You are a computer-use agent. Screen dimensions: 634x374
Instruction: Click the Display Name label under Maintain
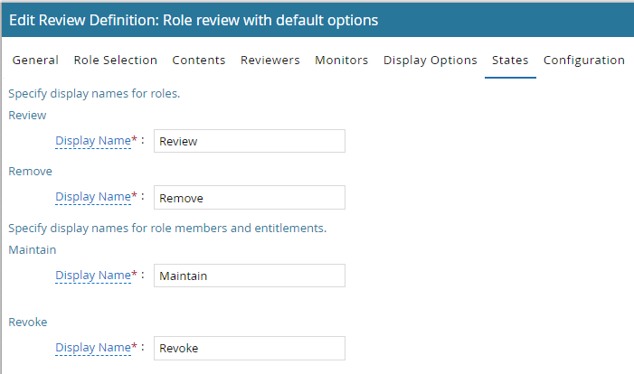93,276
